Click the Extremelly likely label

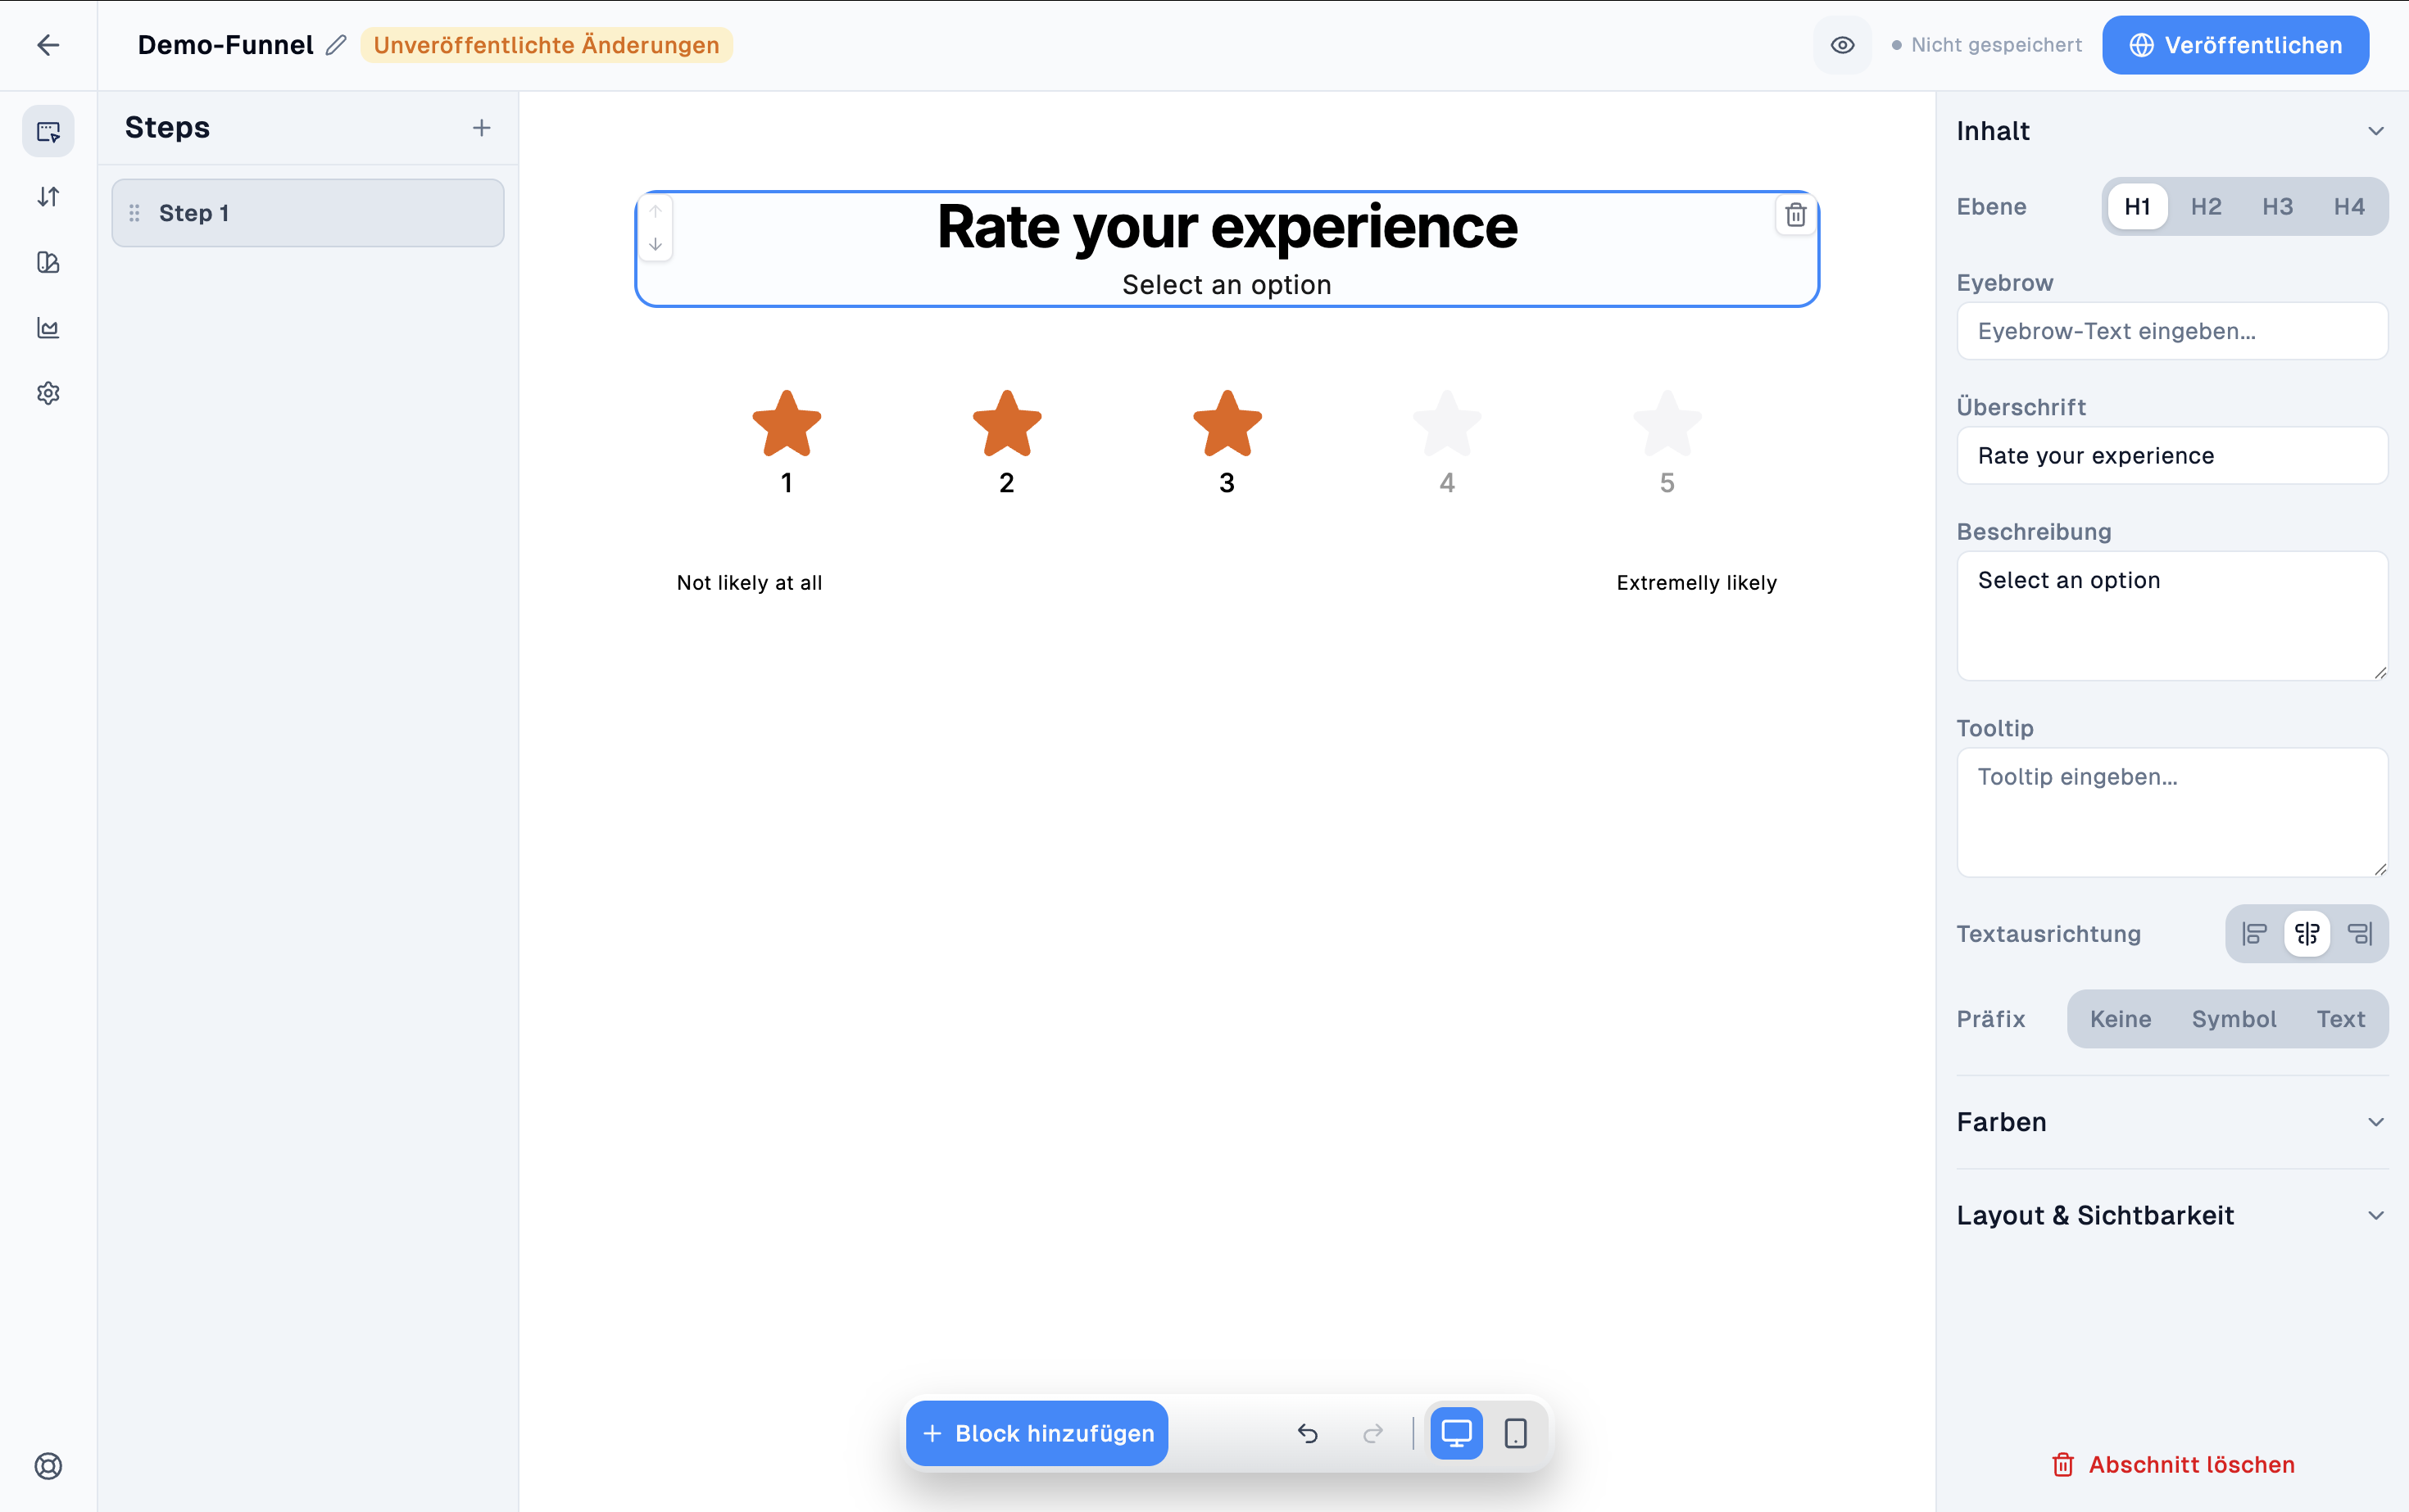[x=1697, y=583]
